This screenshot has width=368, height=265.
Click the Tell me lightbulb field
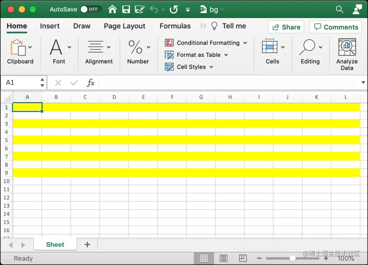(x=229, y=26)
